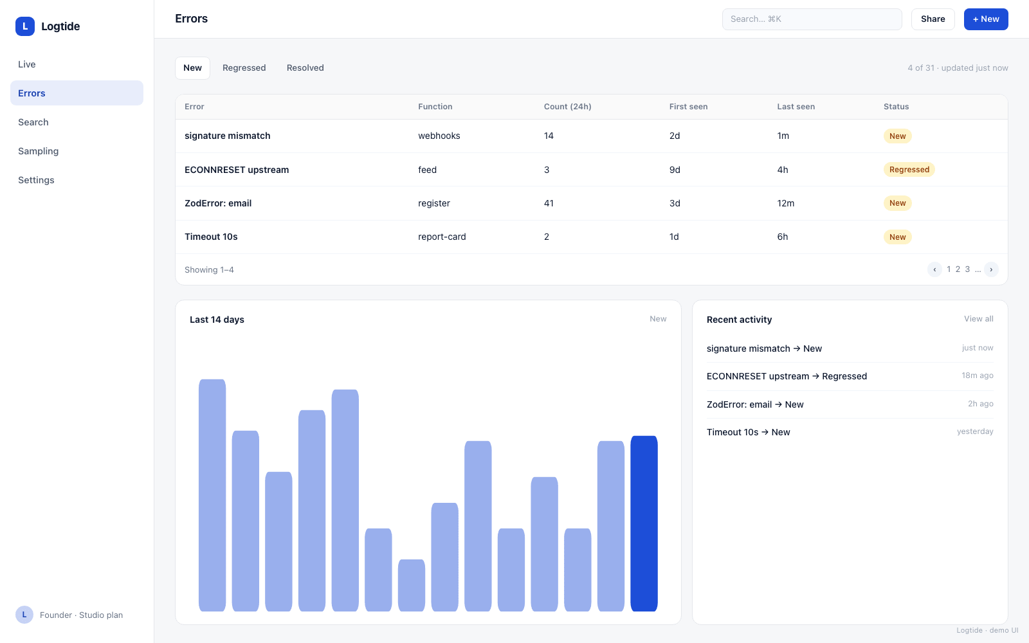
Task: Click the dark blue latest-day chart bar
Action: (644, 523)
